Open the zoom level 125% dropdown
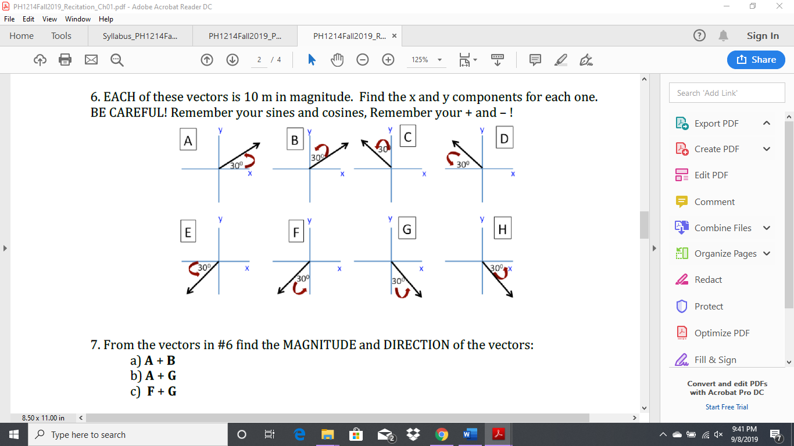This screenshot has width=794, height=446. click(x=427, y=60)
